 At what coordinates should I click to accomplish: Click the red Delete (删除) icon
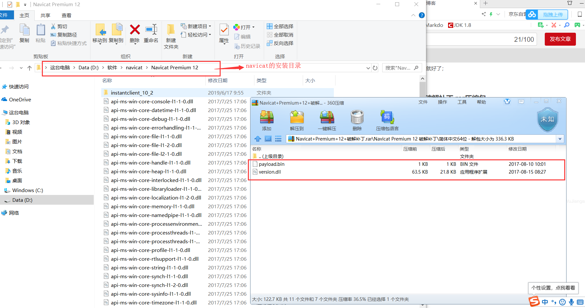coord(135,30)
